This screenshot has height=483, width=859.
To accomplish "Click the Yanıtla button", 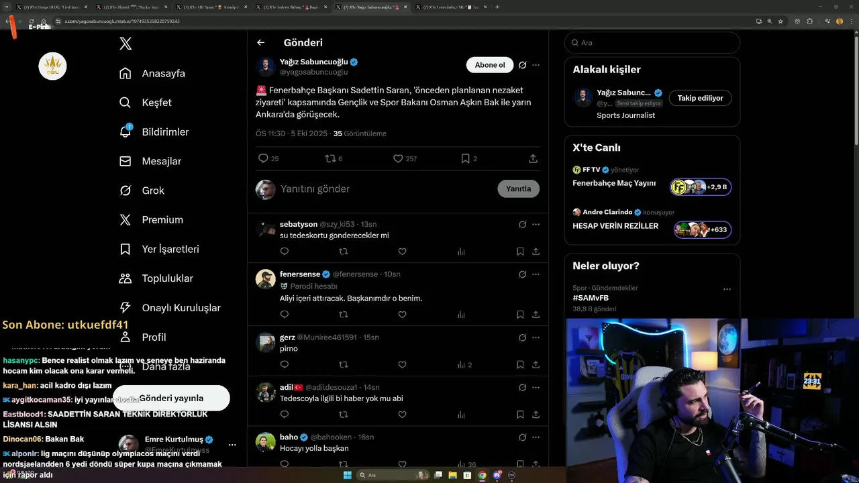I will (518, 189).
